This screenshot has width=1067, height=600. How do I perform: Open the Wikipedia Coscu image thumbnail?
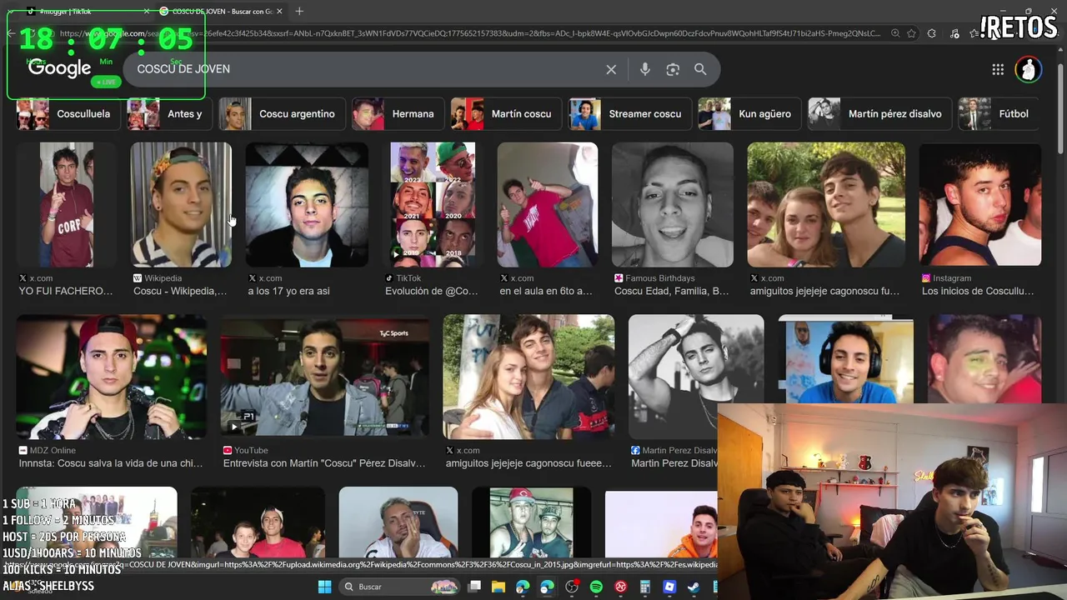(x=182, y=205)
